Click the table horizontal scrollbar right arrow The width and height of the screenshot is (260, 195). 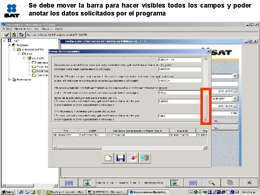(x=205, y=147)
